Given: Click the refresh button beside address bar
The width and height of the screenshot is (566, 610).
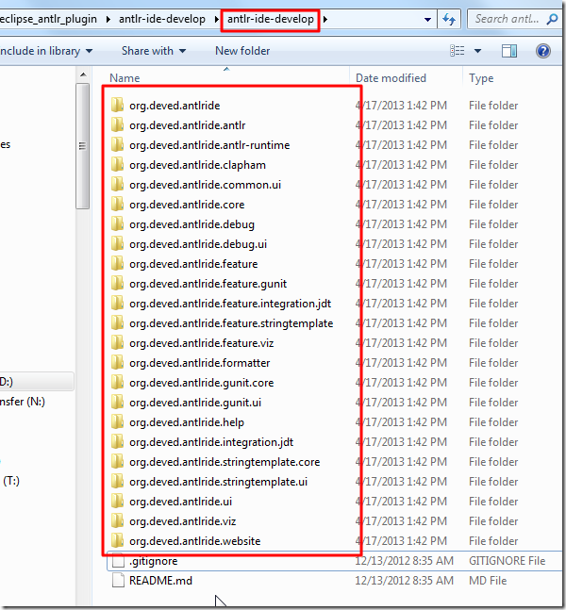Looking at the screenshot, I should pyautogui.click(x=449, y=19).
